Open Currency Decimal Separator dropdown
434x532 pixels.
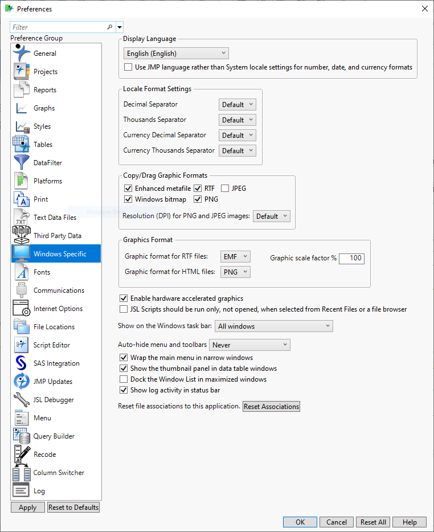[237, 136]
